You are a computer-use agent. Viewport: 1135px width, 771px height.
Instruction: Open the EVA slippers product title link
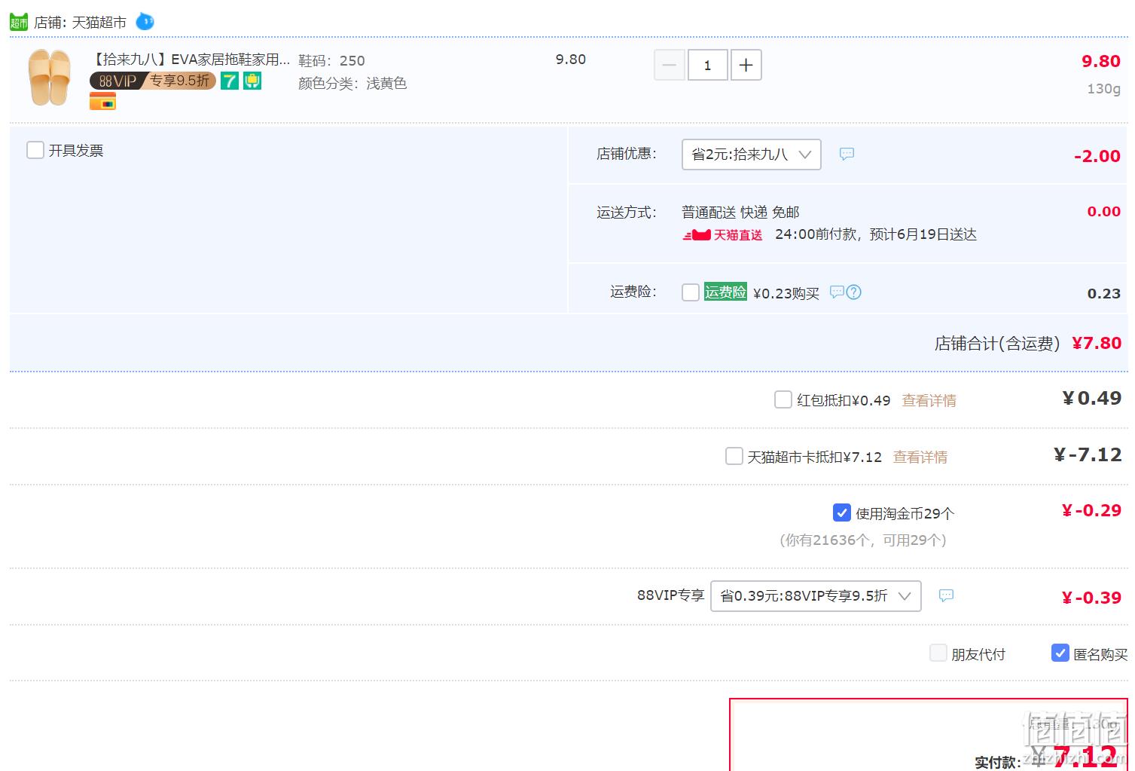191,60
